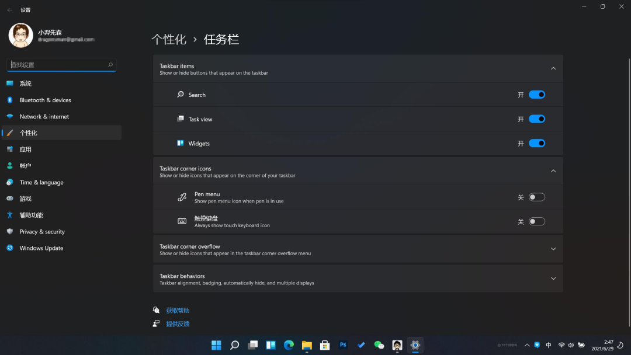631x355 pixels.
Task: Open the 系统 settings category
Action: 61,83
